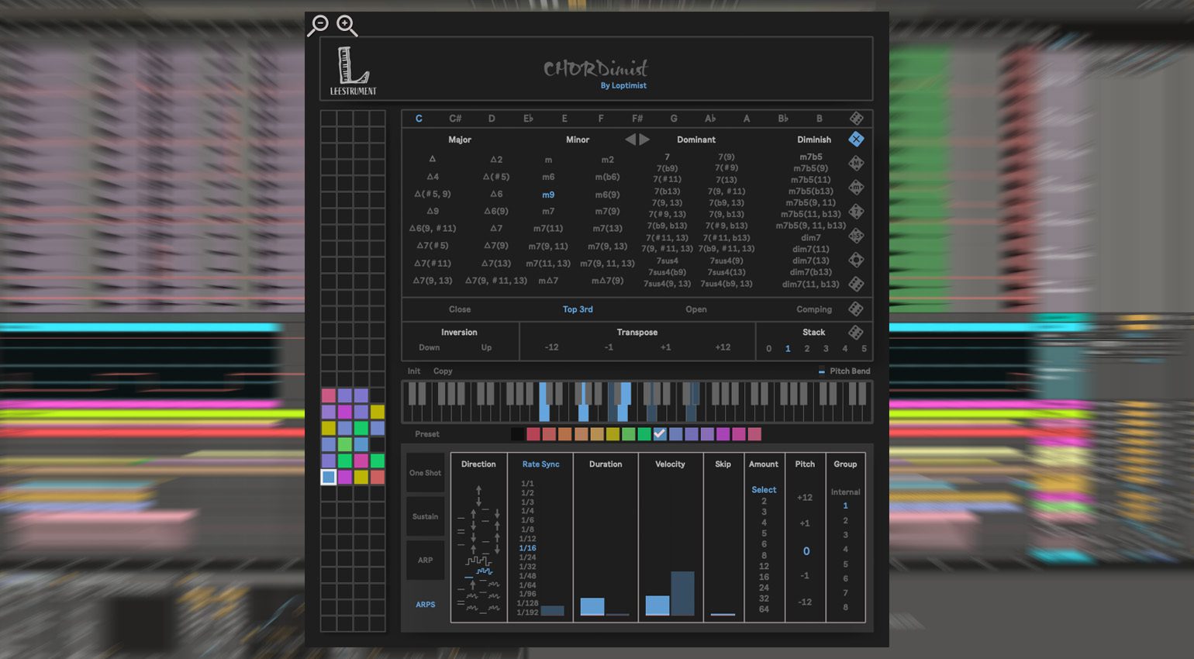1194x659 pixels.
Task: Click the b5 dice for diminish chords
Action: 856,236
